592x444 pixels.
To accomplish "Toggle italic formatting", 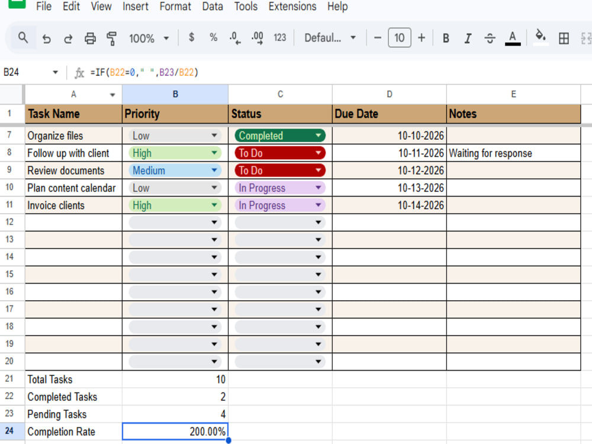I will (x=468, y=38).
